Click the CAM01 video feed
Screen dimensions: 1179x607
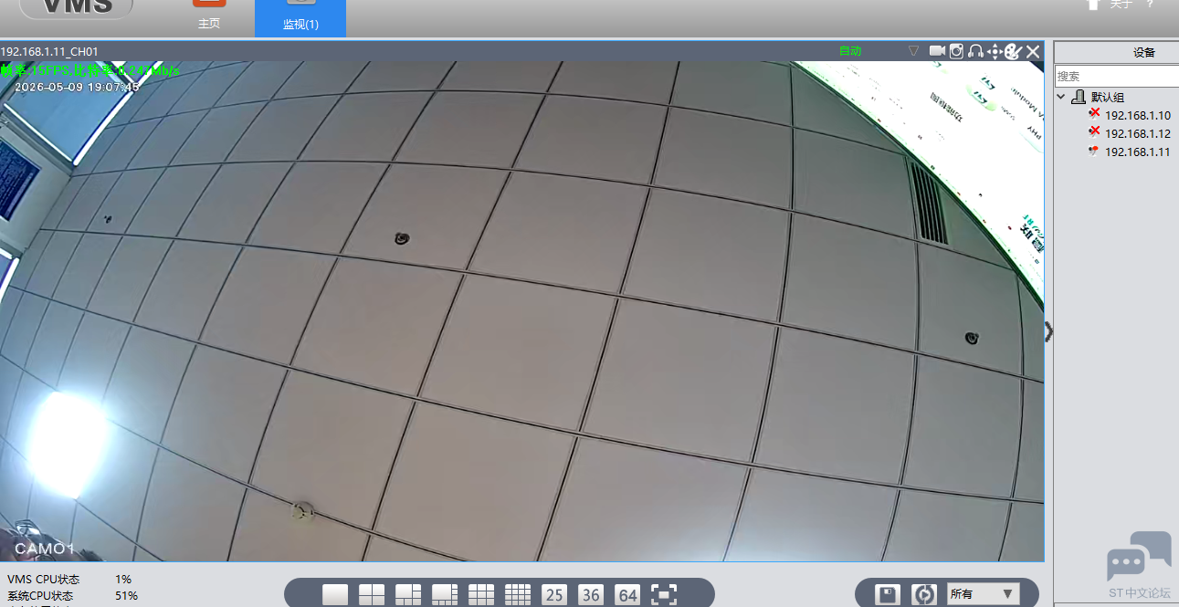(521, 310)
